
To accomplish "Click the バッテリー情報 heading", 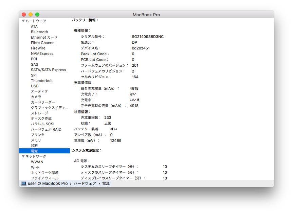I will (x=85, y=20).
